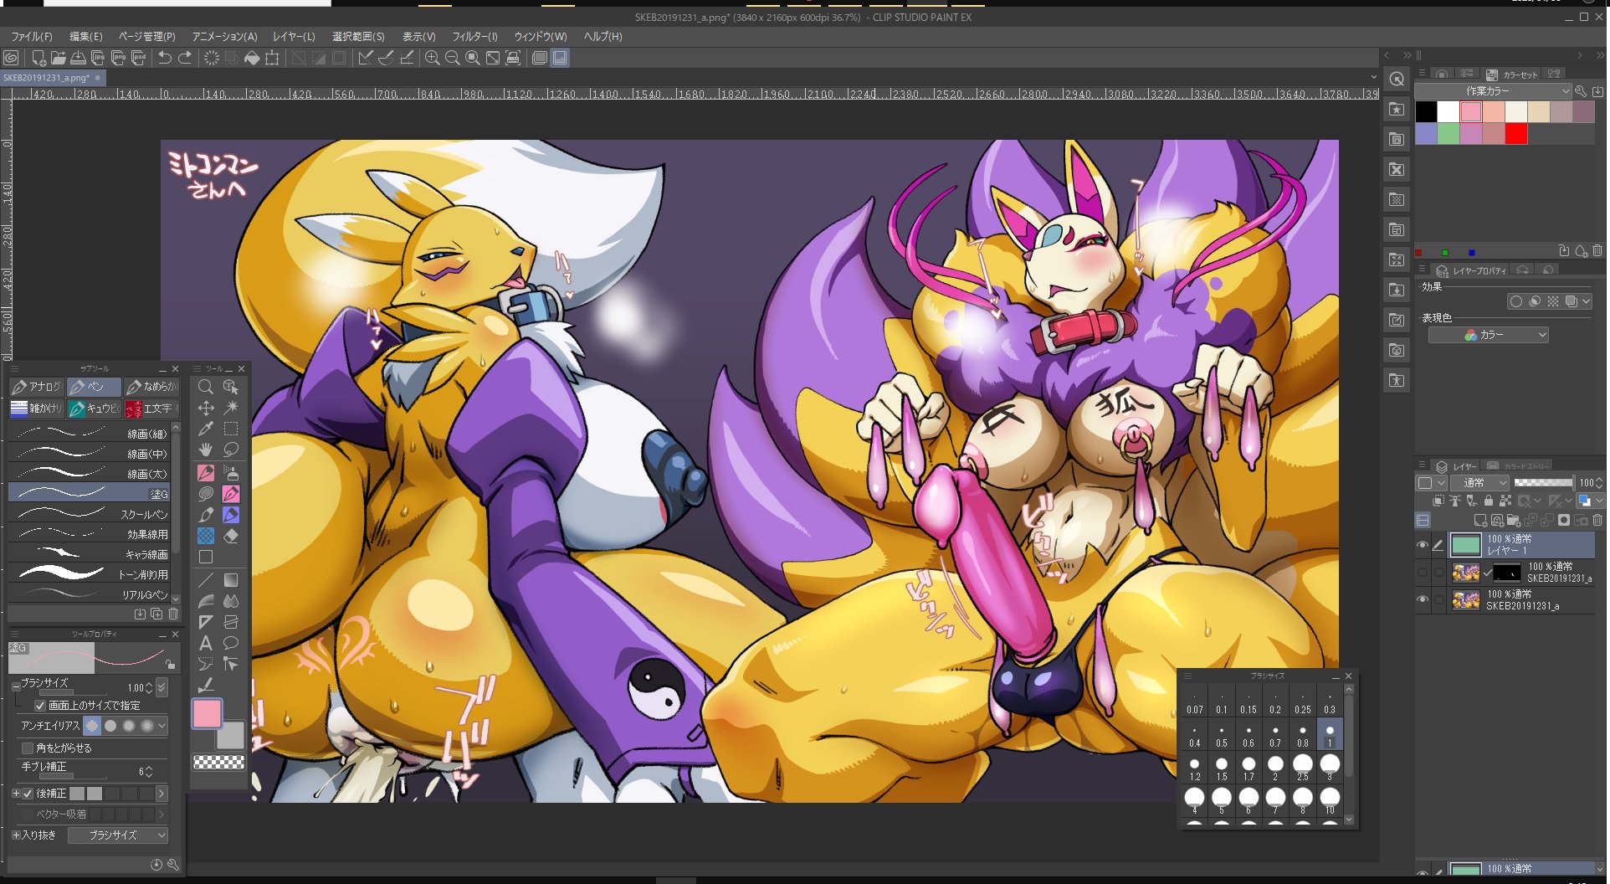Screen dimensions: 1610x884
Task: Select the Move layer tool
Action: pos(206,409)
